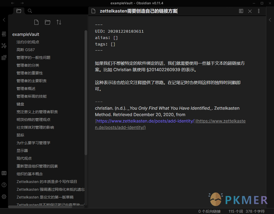Click the '0 个反向链接' backlinks status

point(209,211)
